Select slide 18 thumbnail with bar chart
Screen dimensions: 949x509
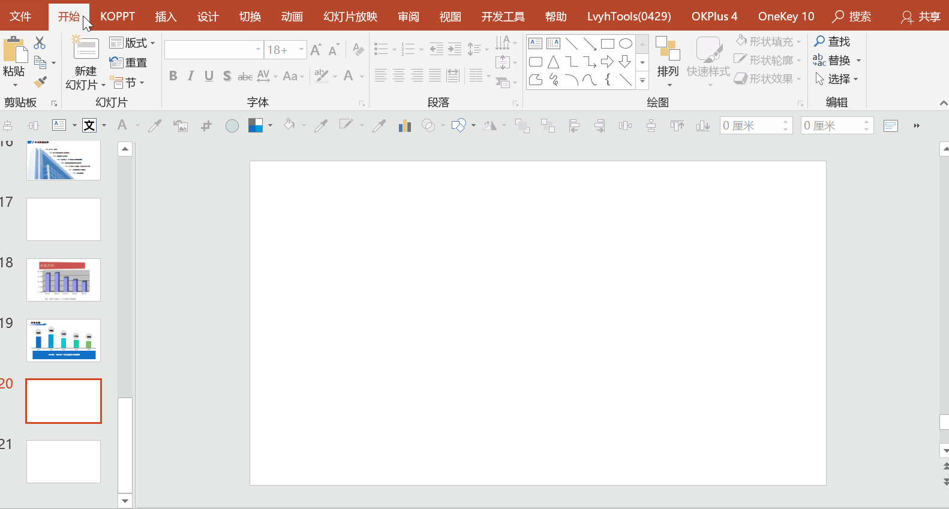[64, 280]
